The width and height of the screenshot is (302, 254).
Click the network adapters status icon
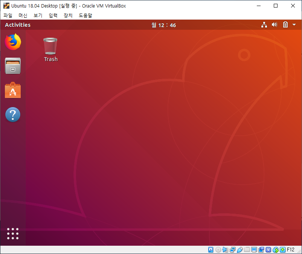(x=232, y=250)
